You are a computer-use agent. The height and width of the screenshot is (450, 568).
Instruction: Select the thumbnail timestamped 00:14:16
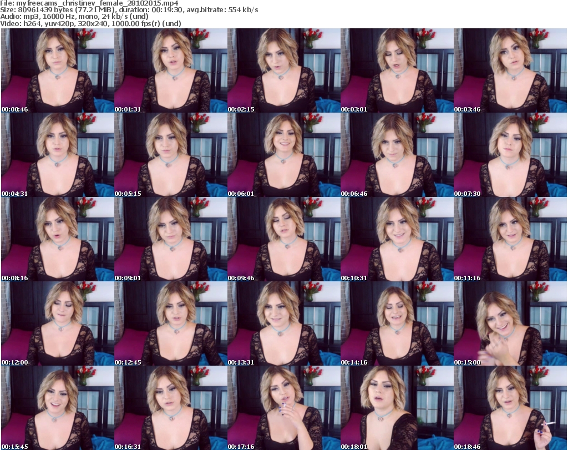coord(397,324)
